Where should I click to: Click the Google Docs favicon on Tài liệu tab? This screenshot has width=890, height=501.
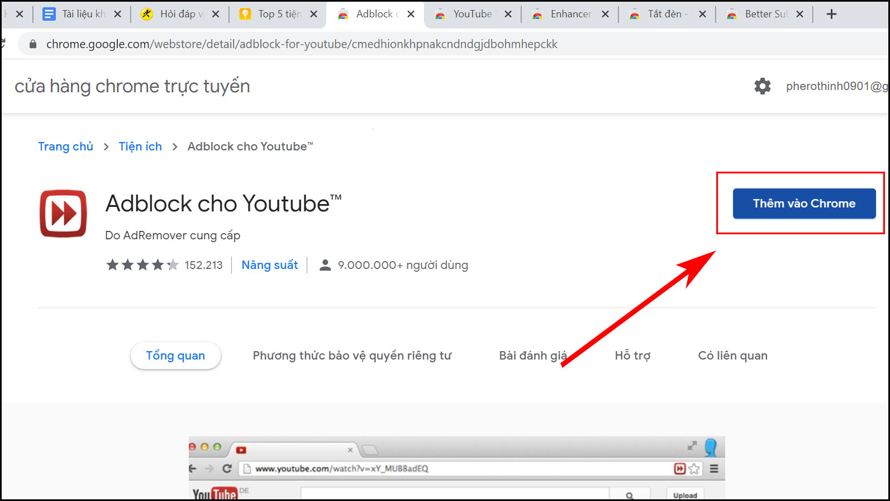tap(49, 14)
